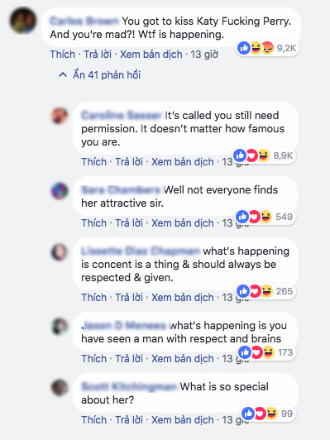
Task: Click Thích under the Katy Perry comment
Action: click(x=63, y=54)
